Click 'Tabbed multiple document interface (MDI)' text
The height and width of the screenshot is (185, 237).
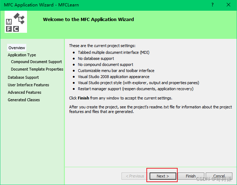pyautogui.click(x=114, y=52)
